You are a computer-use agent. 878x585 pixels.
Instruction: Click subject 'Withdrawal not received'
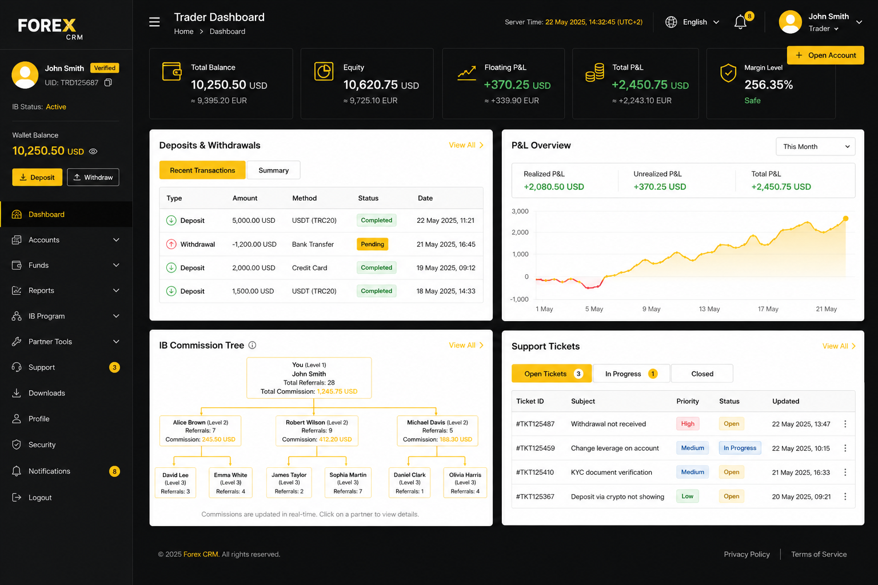pyautogui.click(x=608, y=424)
